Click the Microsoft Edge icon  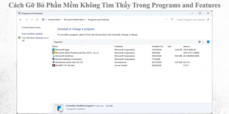[x=54, y=50]
